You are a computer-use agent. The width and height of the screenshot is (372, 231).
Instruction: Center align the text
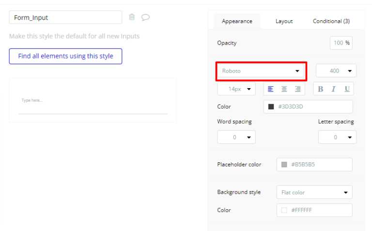click(x=284, y=89)
